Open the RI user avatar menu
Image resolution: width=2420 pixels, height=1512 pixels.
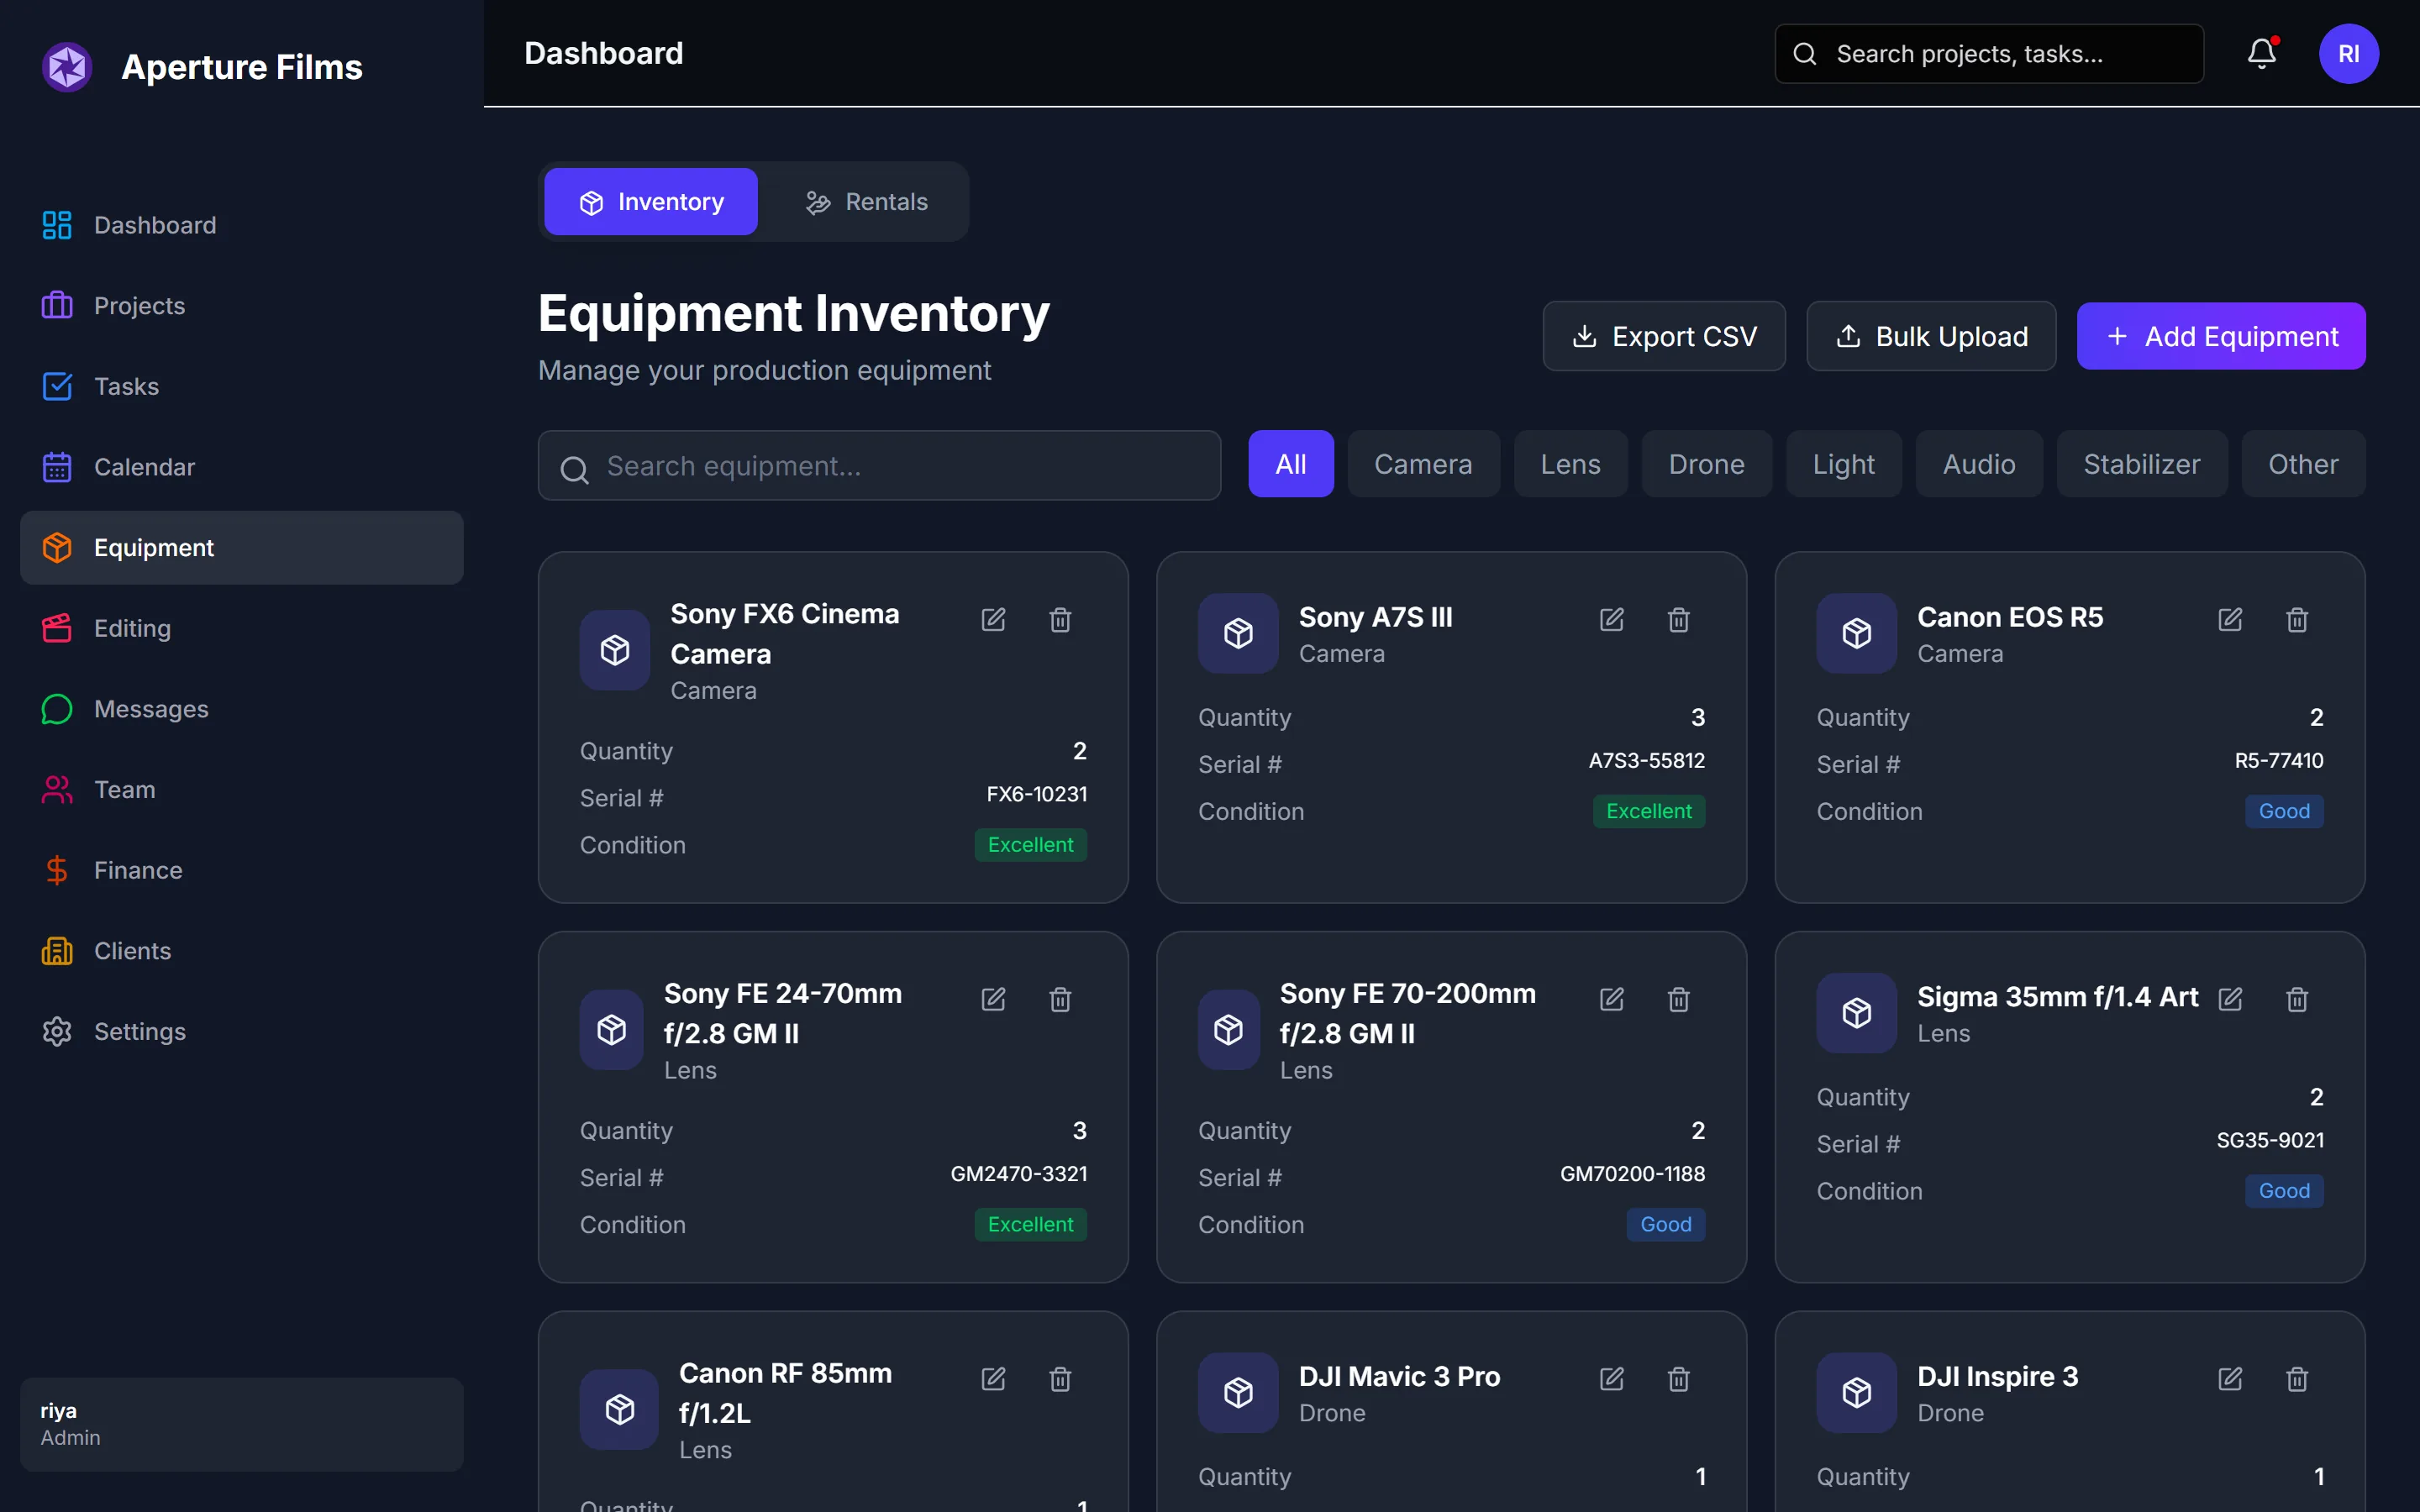pos(2348,53)
